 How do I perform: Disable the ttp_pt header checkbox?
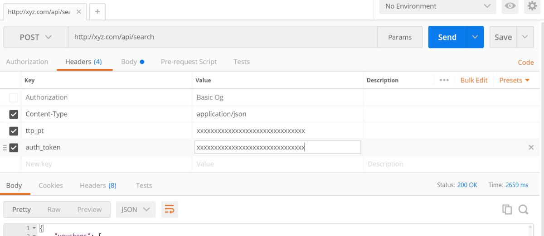(x=14, y=131)
